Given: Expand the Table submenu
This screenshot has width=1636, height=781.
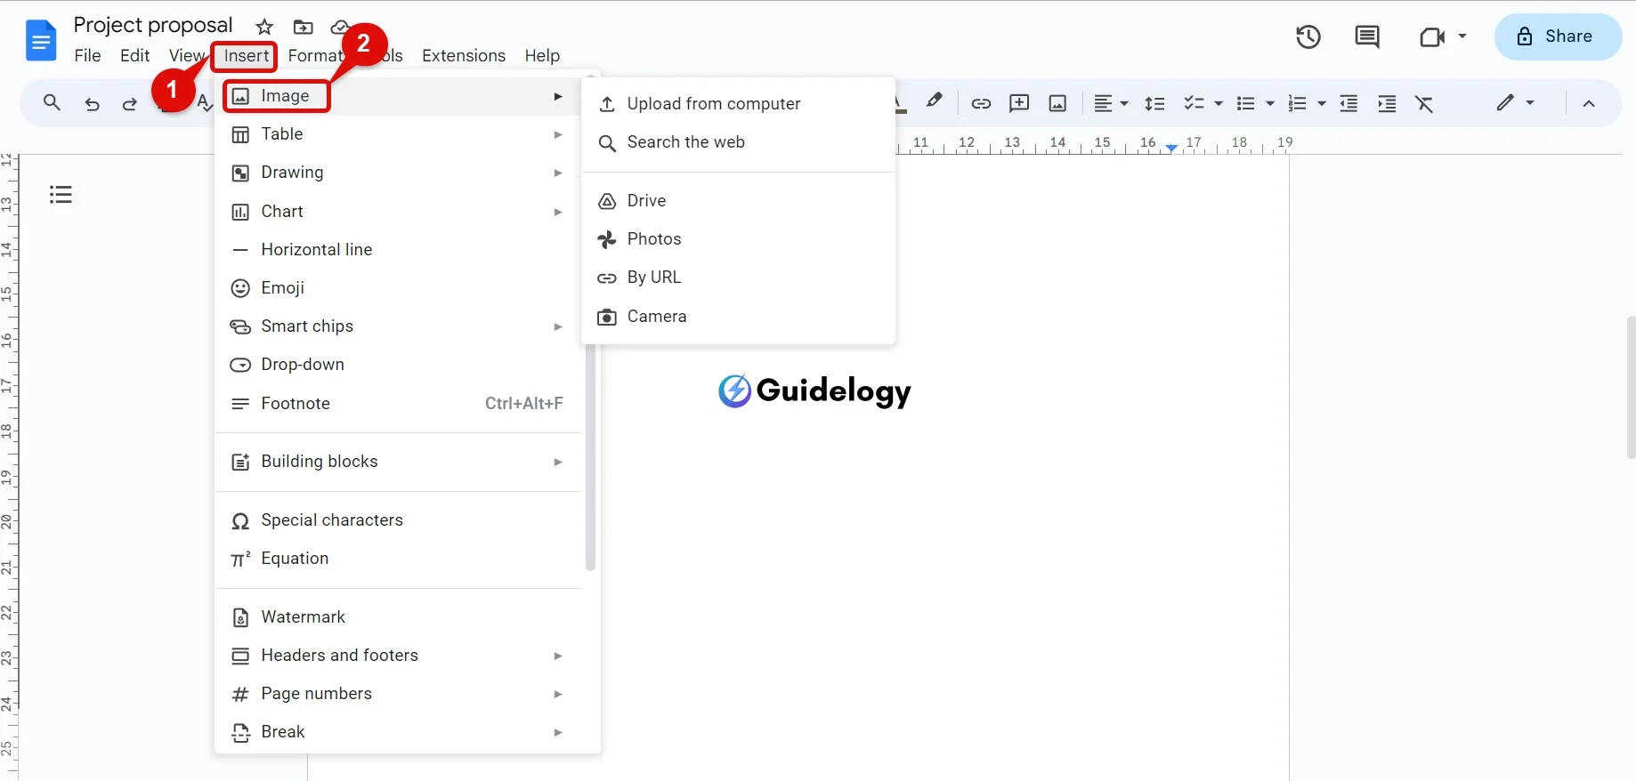Looking at the screenshot, I should click(x=398, y=134).
